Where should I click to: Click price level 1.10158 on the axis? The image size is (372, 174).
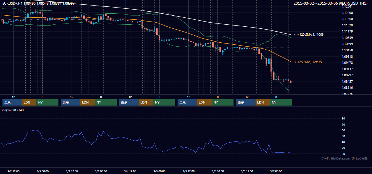(347, 50)
